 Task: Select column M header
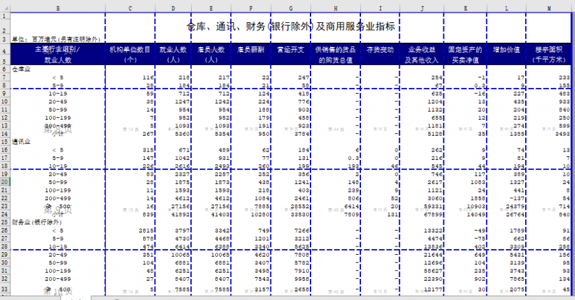pos(549,8)
